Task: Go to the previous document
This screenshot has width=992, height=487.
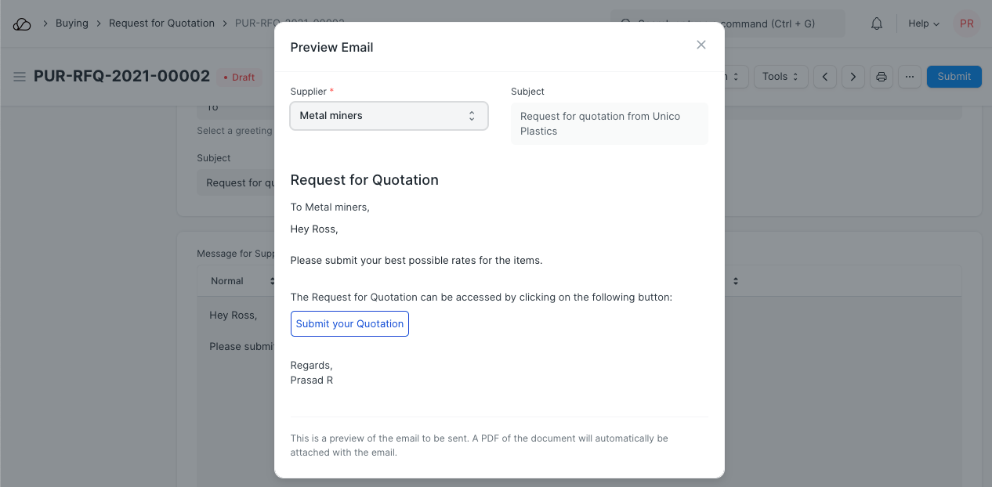Action: tap(824, 77)
